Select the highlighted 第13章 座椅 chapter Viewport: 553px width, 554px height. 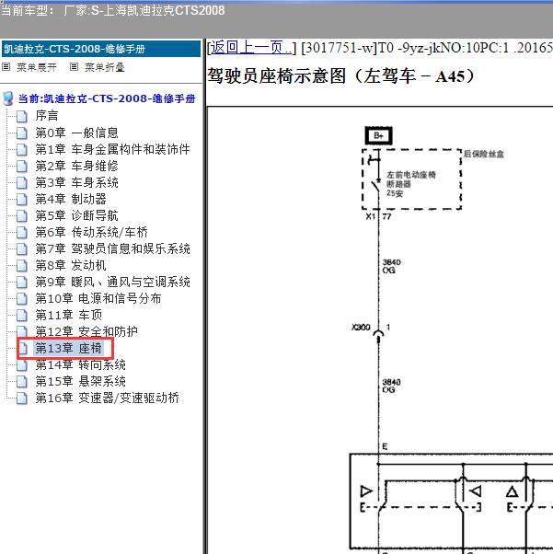click(69, 348)
